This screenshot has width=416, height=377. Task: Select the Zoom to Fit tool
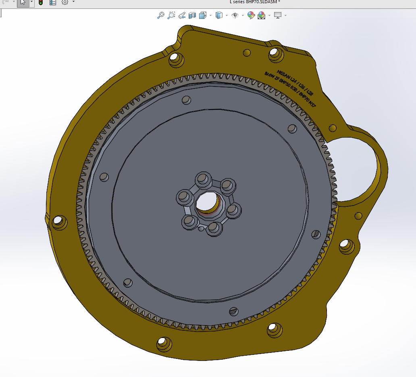pos(161,15)
